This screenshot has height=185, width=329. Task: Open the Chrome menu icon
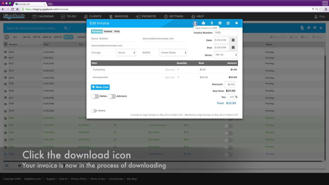326,9
